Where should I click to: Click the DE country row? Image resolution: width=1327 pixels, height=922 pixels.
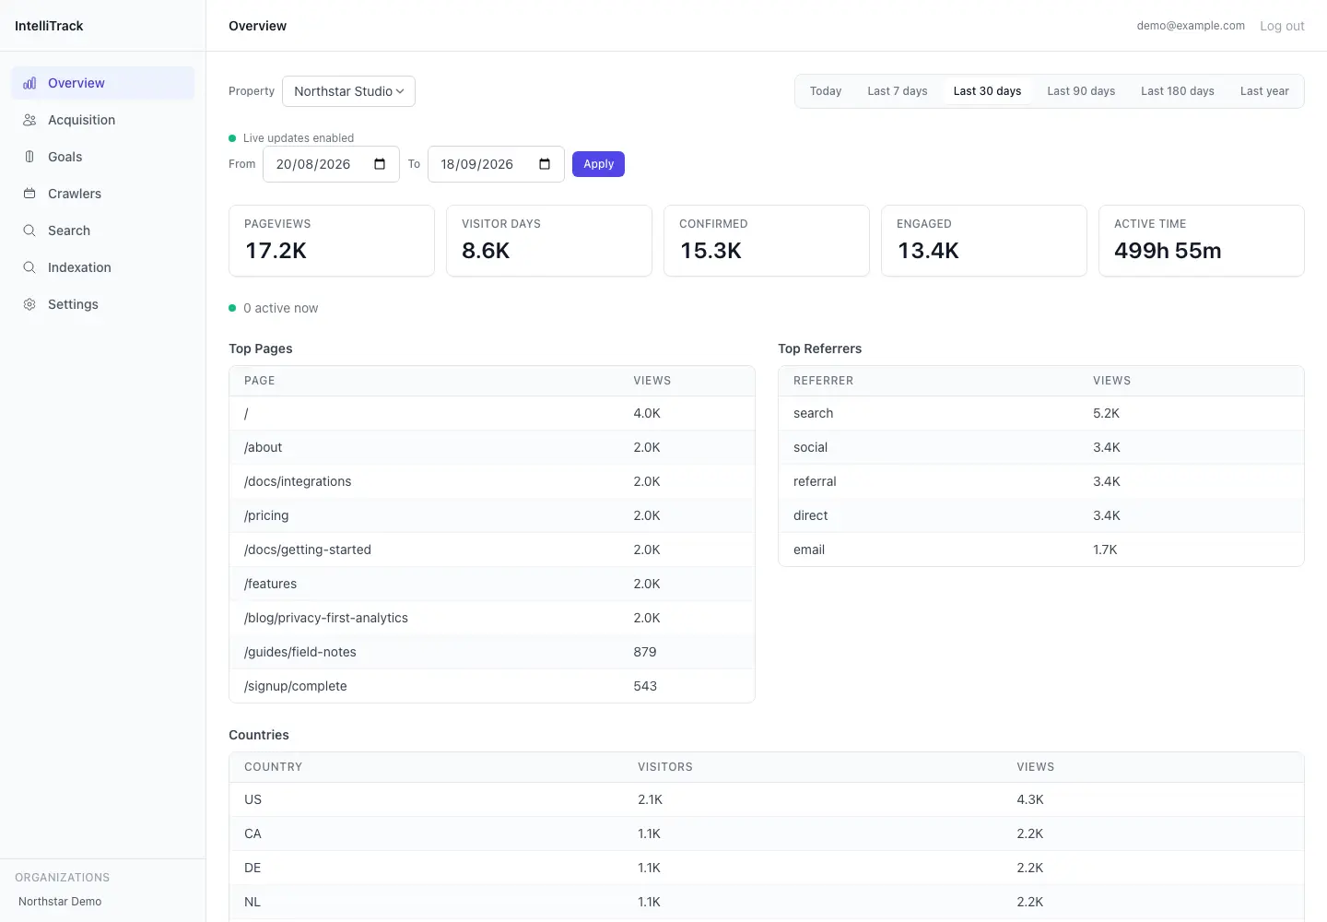pos(767,868)
